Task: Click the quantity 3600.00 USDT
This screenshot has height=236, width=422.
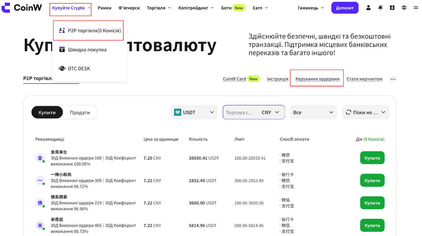Action: click(x=203, y=203)
